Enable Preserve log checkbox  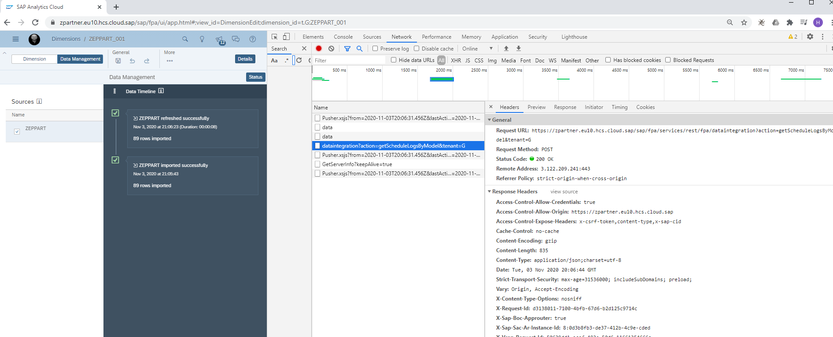(375, 48)
